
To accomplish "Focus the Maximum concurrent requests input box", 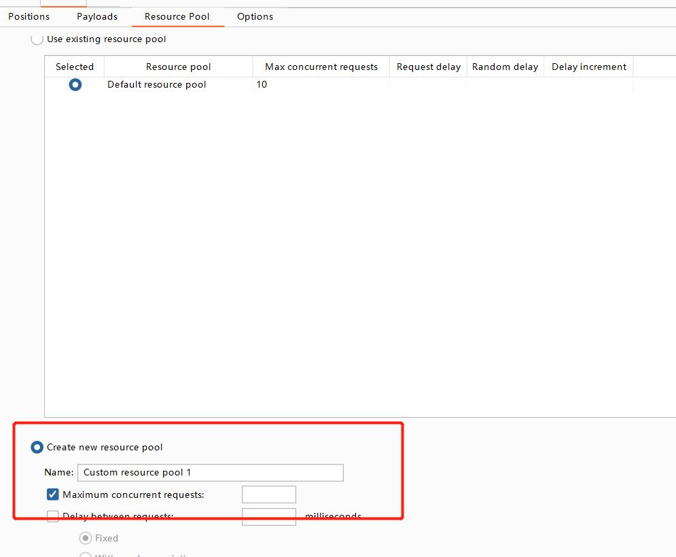I will (x=268, y=495).
